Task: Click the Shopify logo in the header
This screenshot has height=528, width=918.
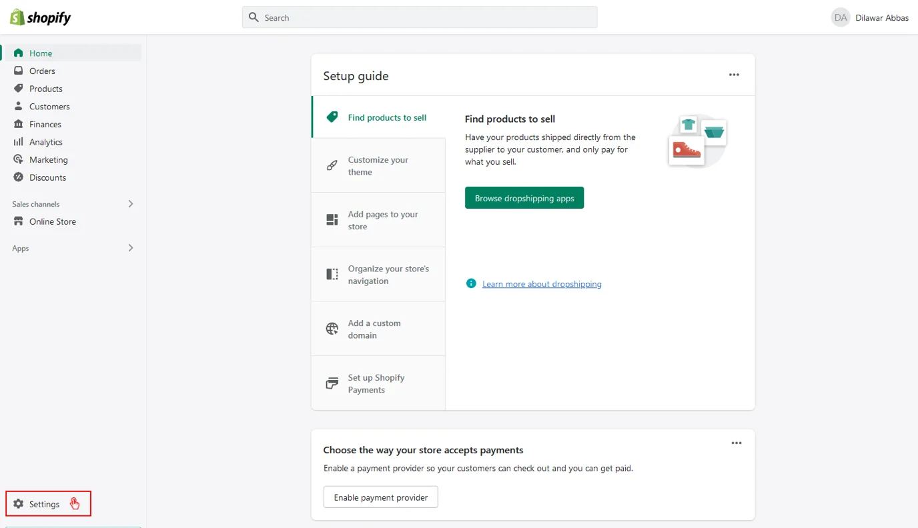Action: (x=40, y=18)
